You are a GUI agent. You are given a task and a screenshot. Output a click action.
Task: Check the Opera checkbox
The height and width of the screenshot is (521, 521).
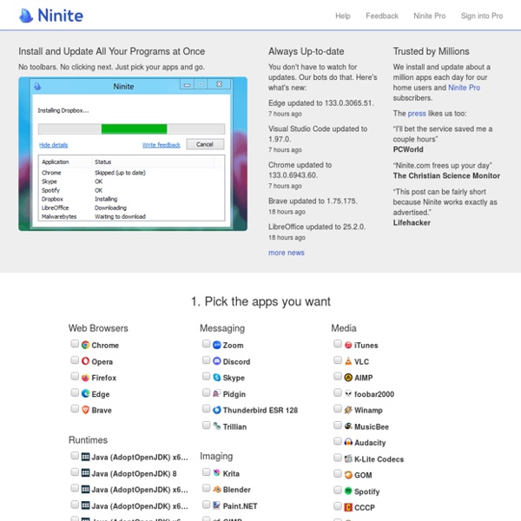pyautogui.click(x=75, y=360)
